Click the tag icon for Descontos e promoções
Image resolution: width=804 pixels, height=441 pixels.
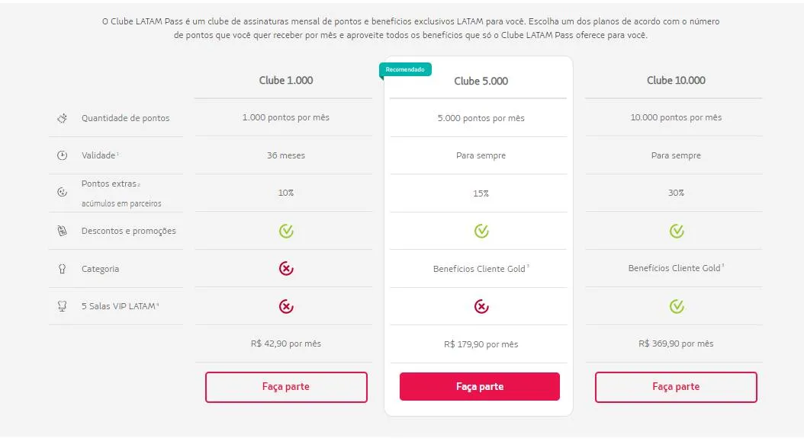(x=62, y=231)
